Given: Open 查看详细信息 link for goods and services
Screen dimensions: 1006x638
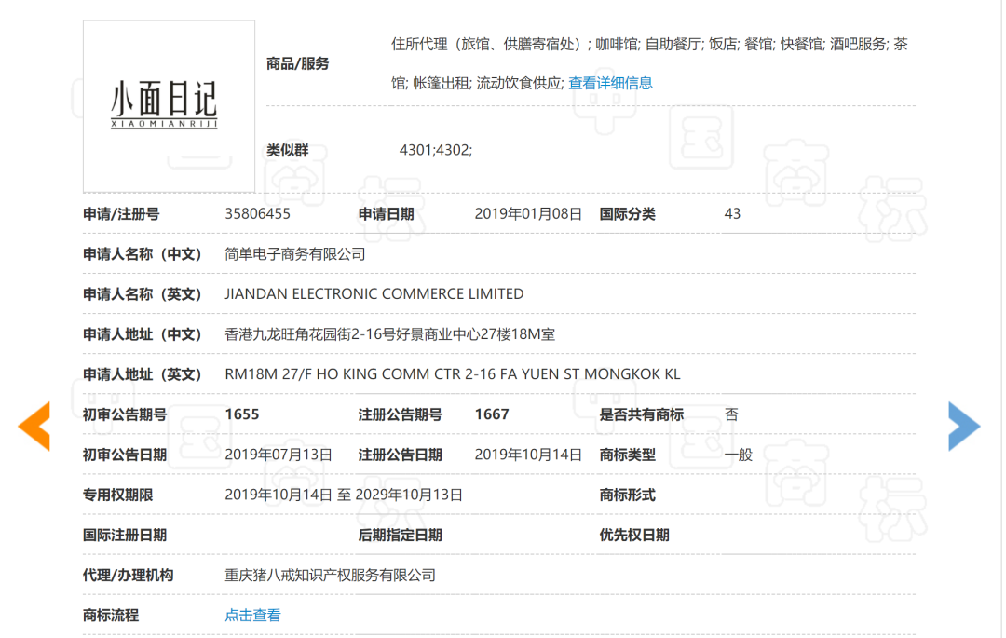Looking at the screenshot, I should click(610, 83).
